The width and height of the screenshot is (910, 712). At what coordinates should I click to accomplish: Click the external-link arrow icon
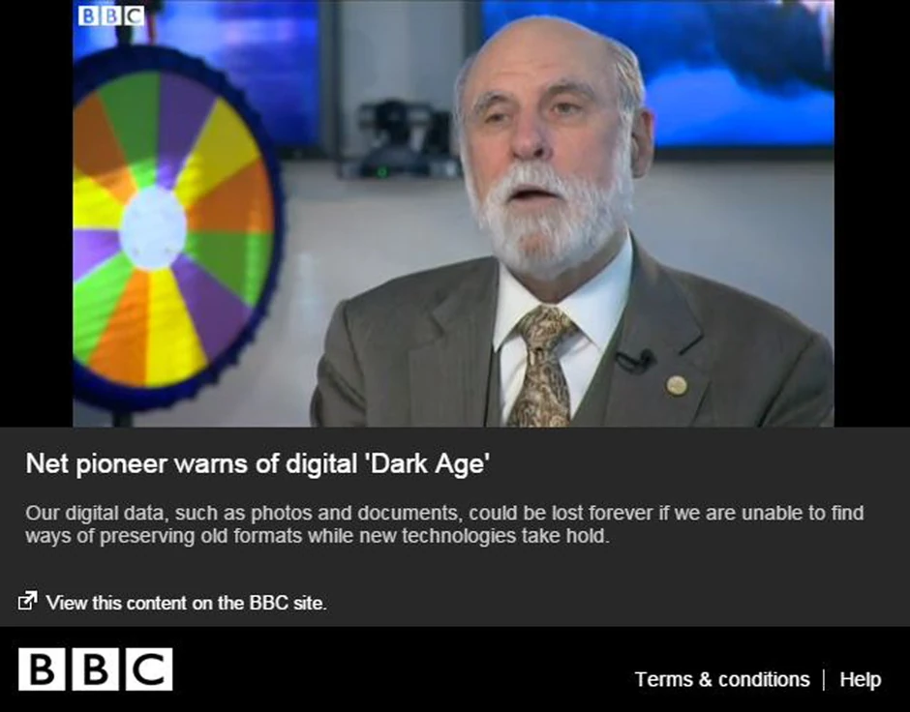27,601
